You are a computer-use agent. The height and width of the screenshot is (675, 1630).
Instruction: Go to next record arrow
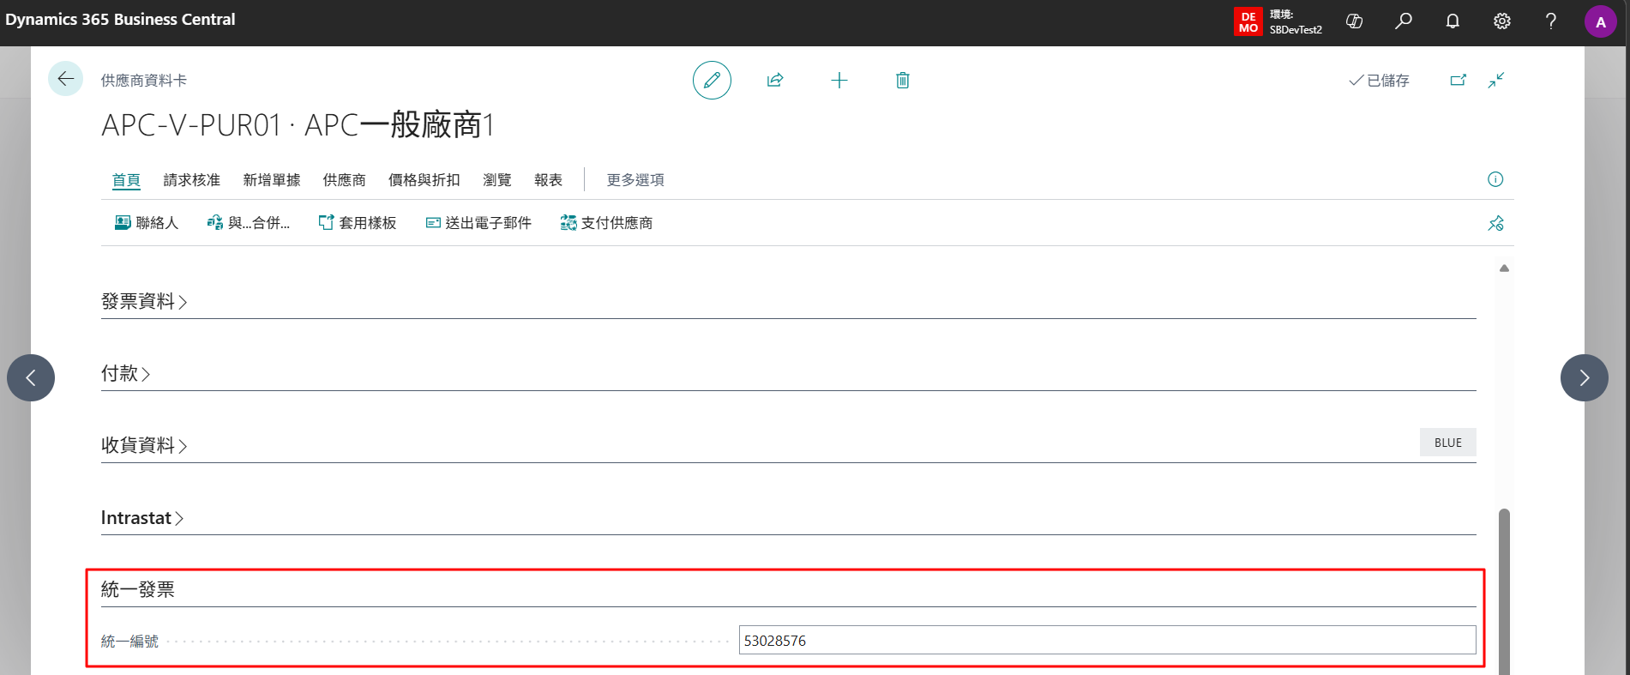point(1585,377)
